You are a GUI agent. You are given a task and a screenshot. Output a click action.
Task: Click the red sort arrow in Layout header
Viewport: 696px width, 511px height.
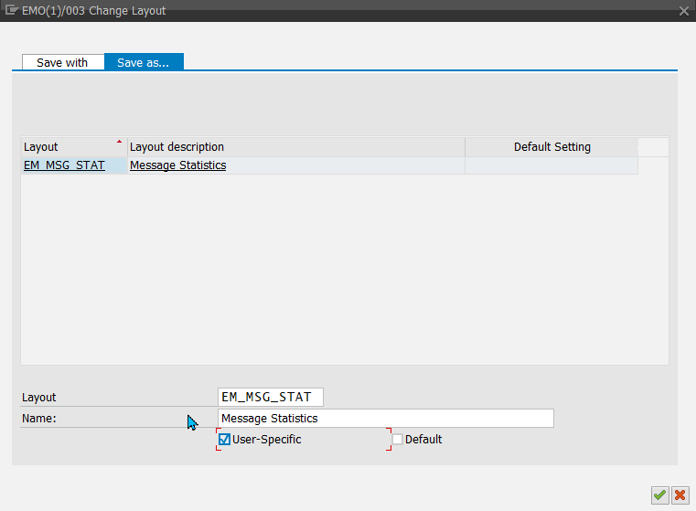[119, 142]
